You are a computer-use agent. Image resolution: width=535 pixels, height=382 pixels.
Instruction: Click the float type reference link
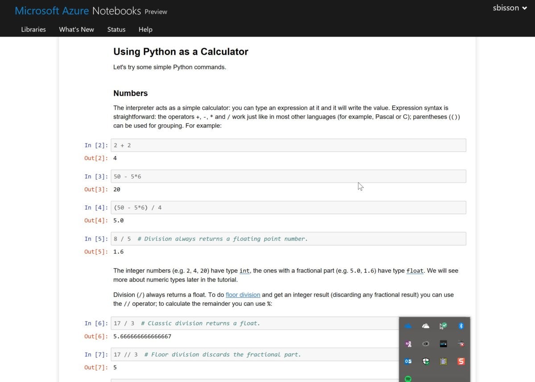click(415, 271)
